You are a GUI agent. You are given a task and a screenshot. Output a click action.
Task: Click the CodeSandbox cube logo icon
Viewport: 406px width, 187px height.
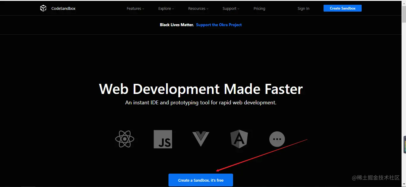tap(43, 8)
